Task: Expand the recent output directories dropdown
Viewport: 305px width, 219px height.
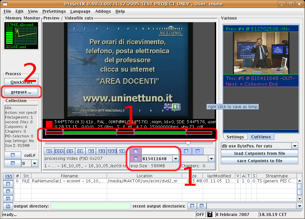Action: point(299,206)
